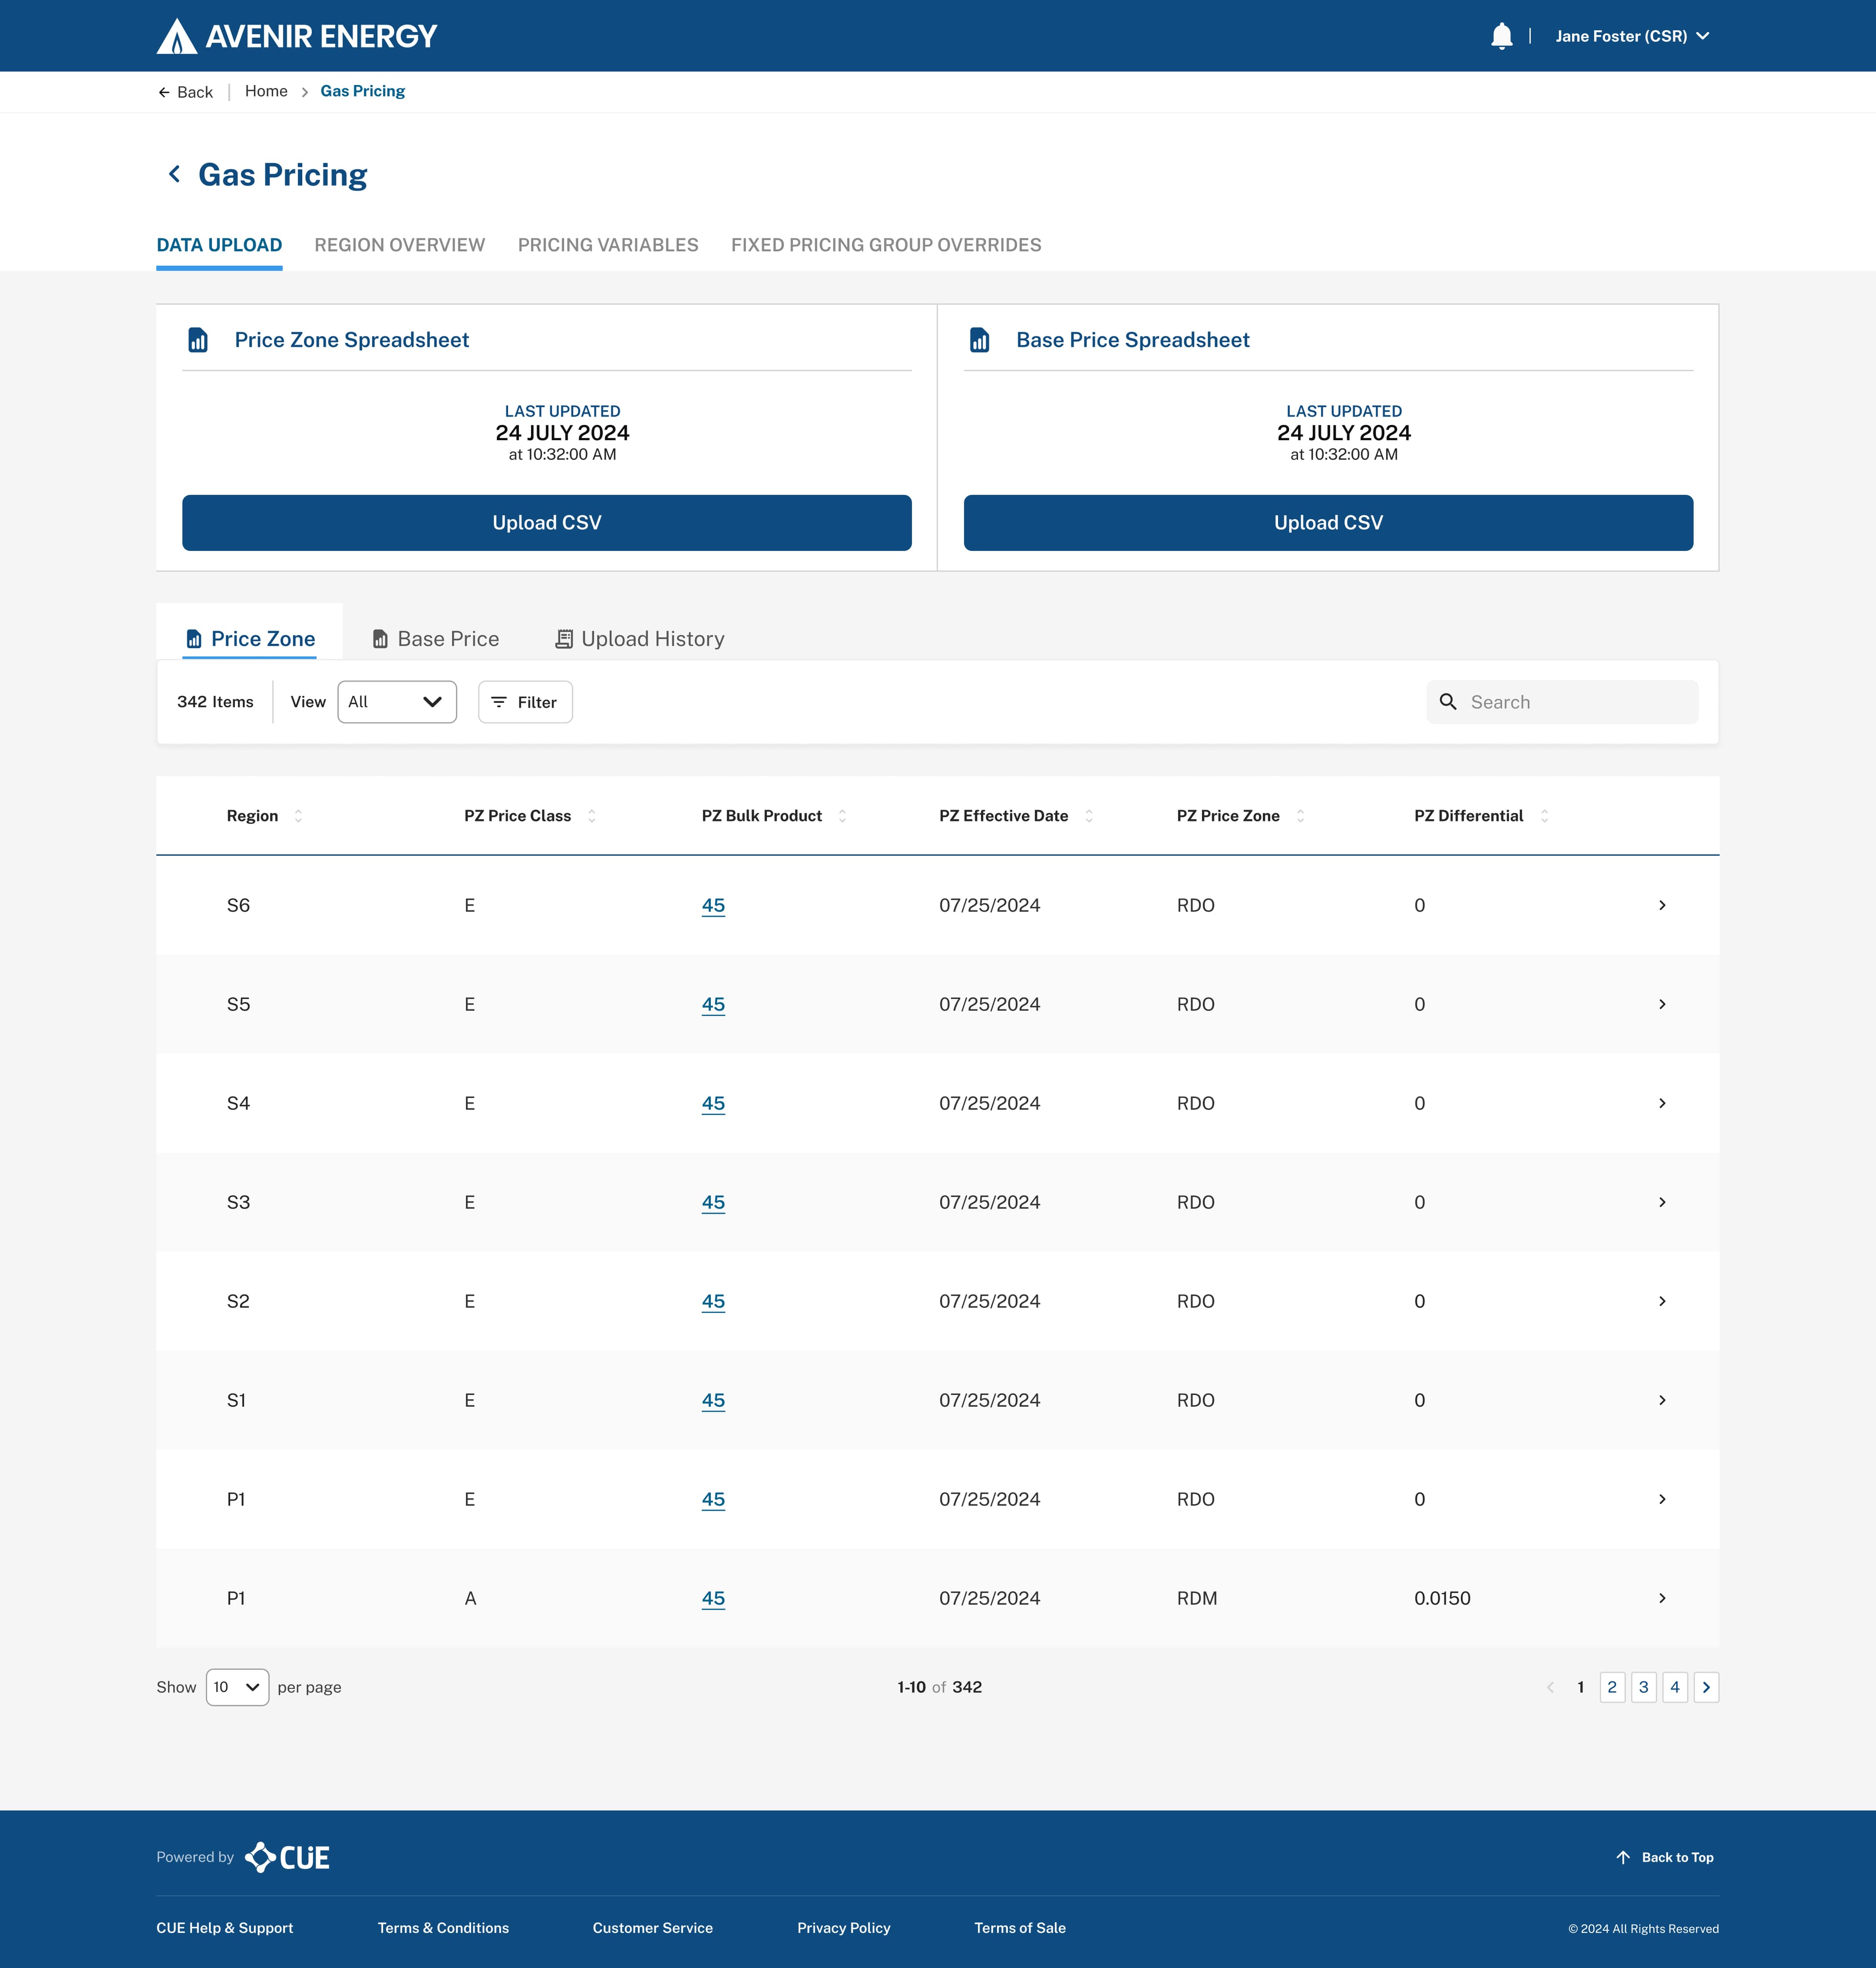Go to page 3
Image resolution: width=1876 pixels, height=1968 pixels.
point(1643,1687)
